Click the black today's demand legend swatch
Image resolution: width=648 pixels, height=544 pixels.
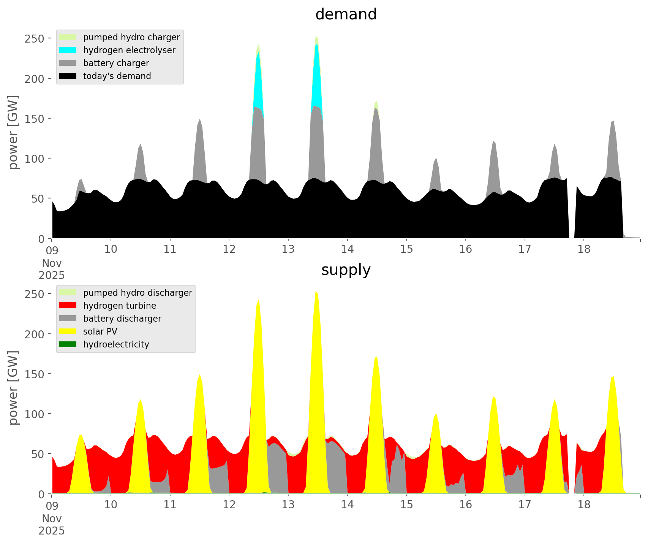coord(68,76)
